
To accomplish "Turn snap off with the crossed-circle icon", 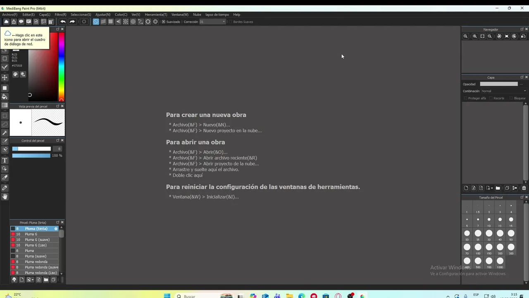I will 96,22.
